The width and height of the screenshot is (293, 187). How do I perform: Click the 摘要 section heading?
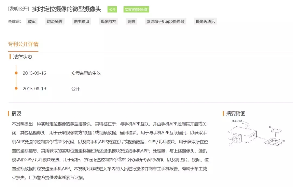[16, 114]
